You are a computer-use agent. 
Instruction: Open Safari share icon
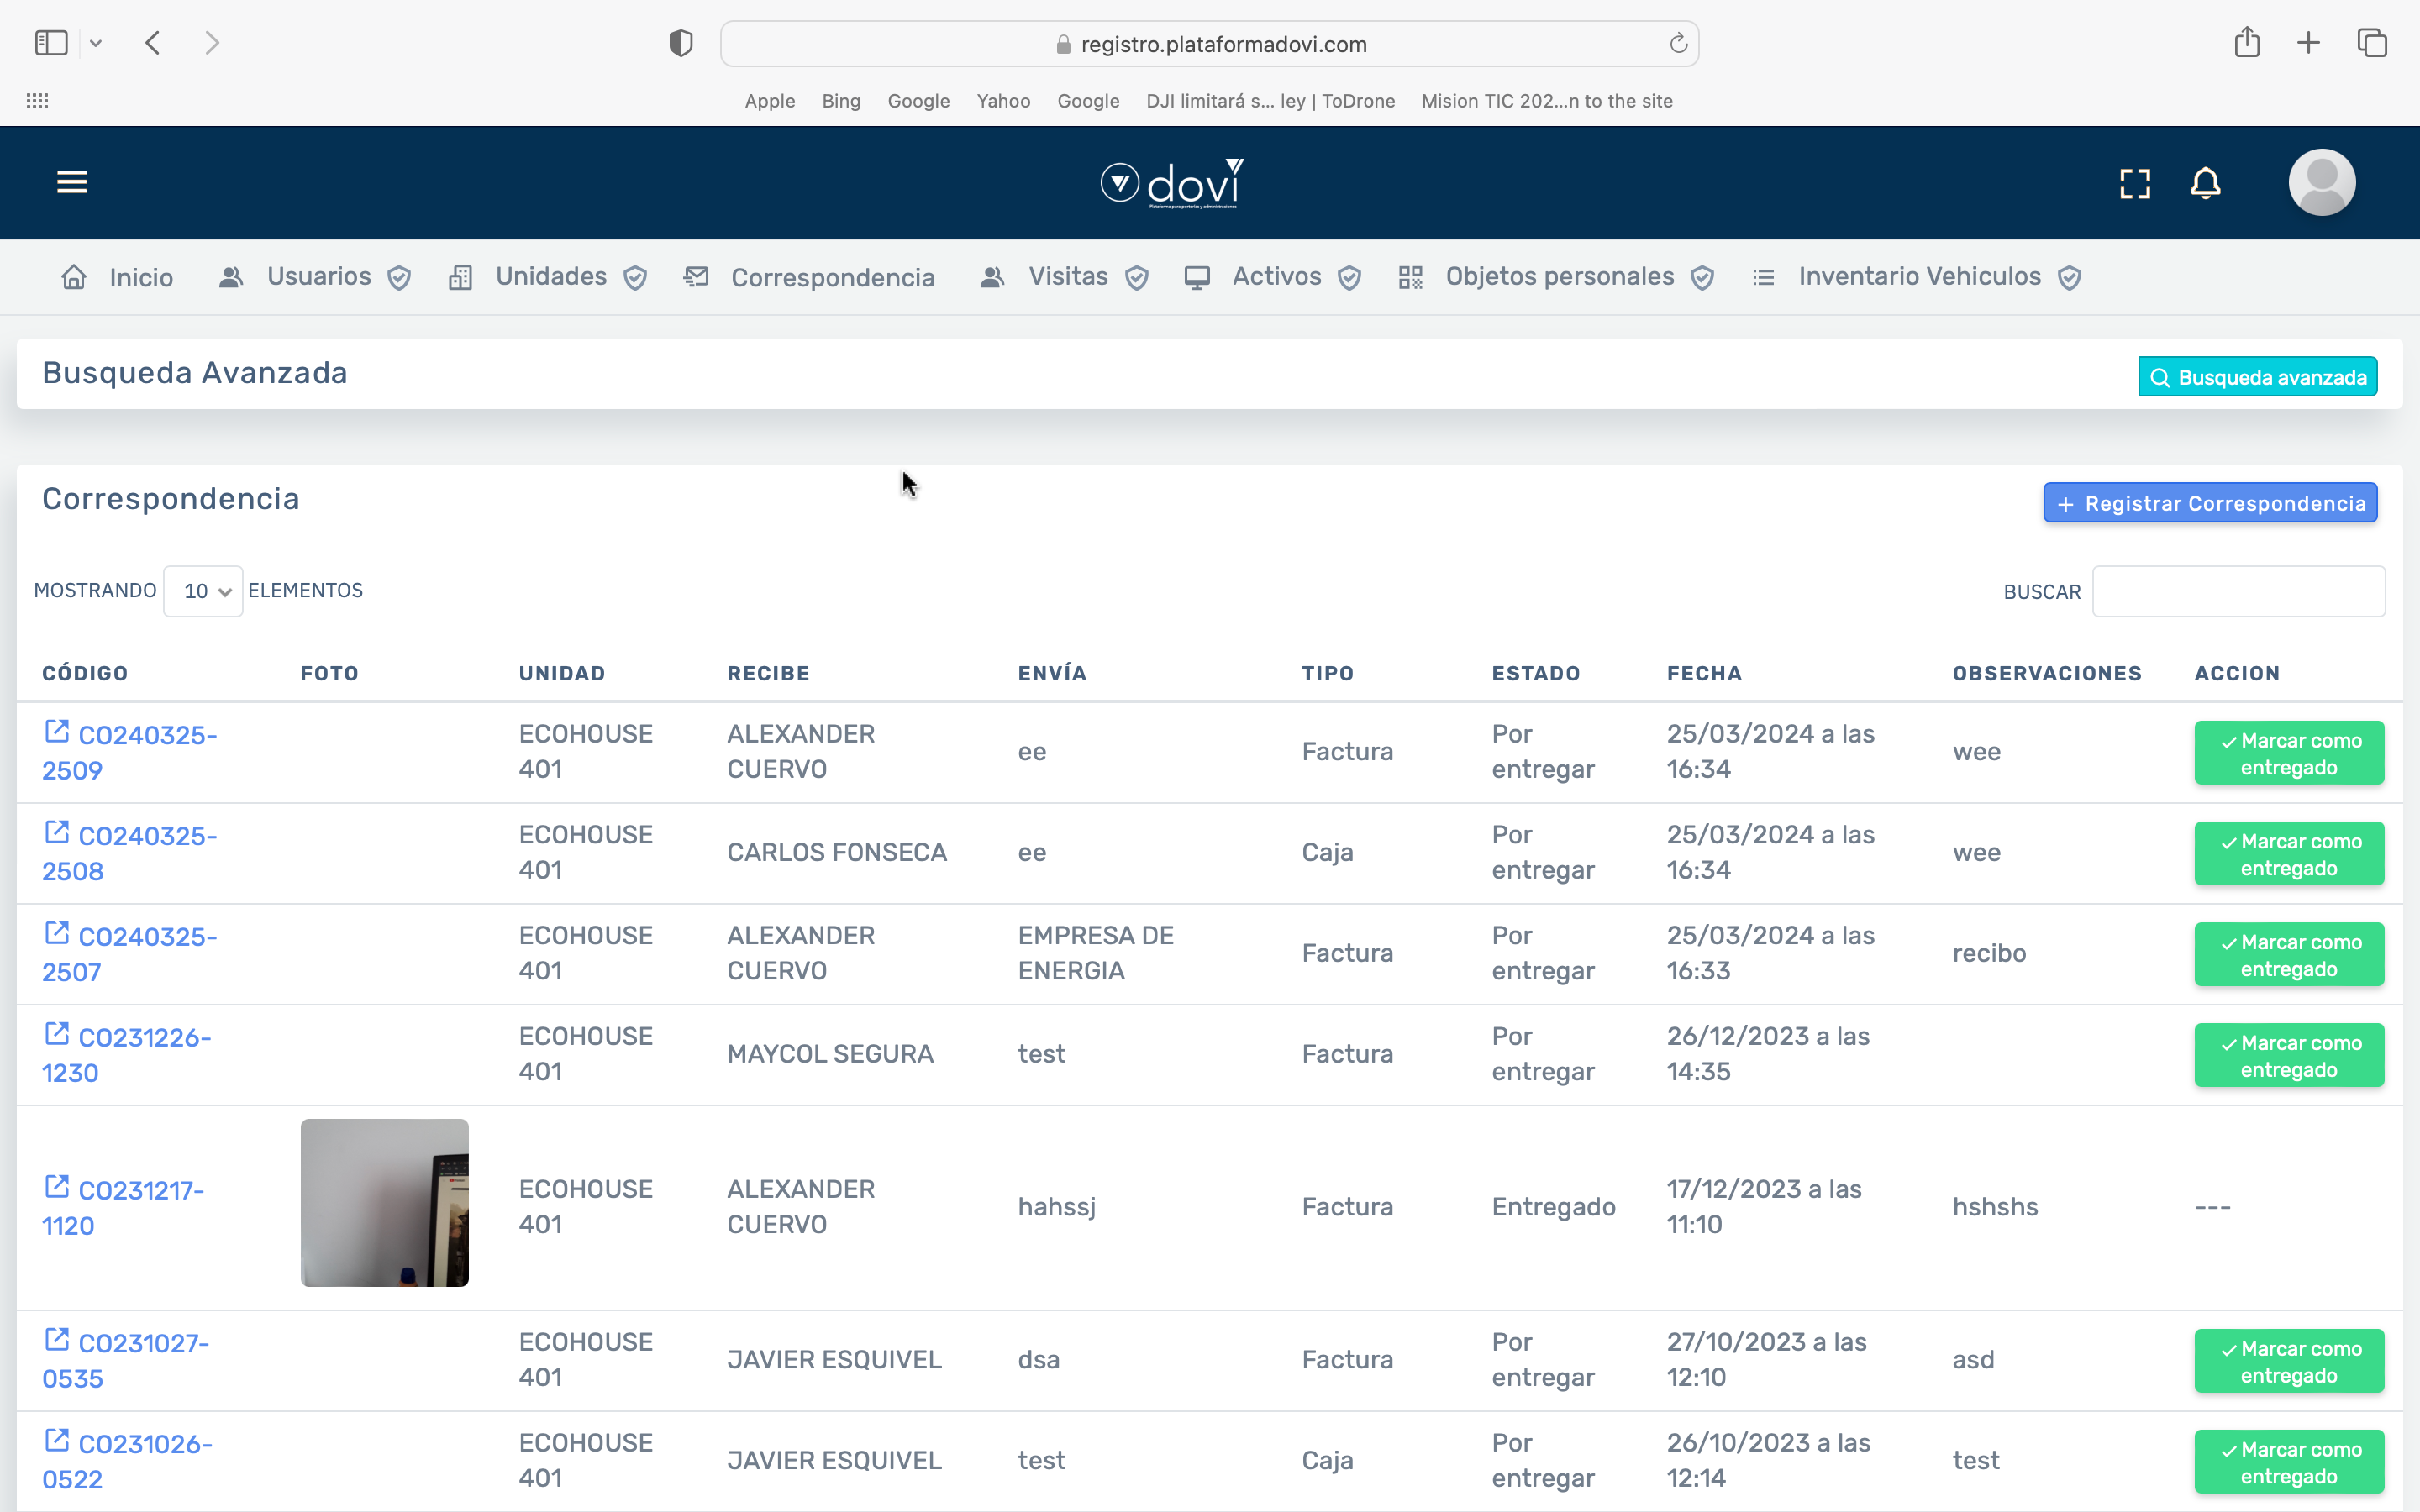[x=2247, y=43]
